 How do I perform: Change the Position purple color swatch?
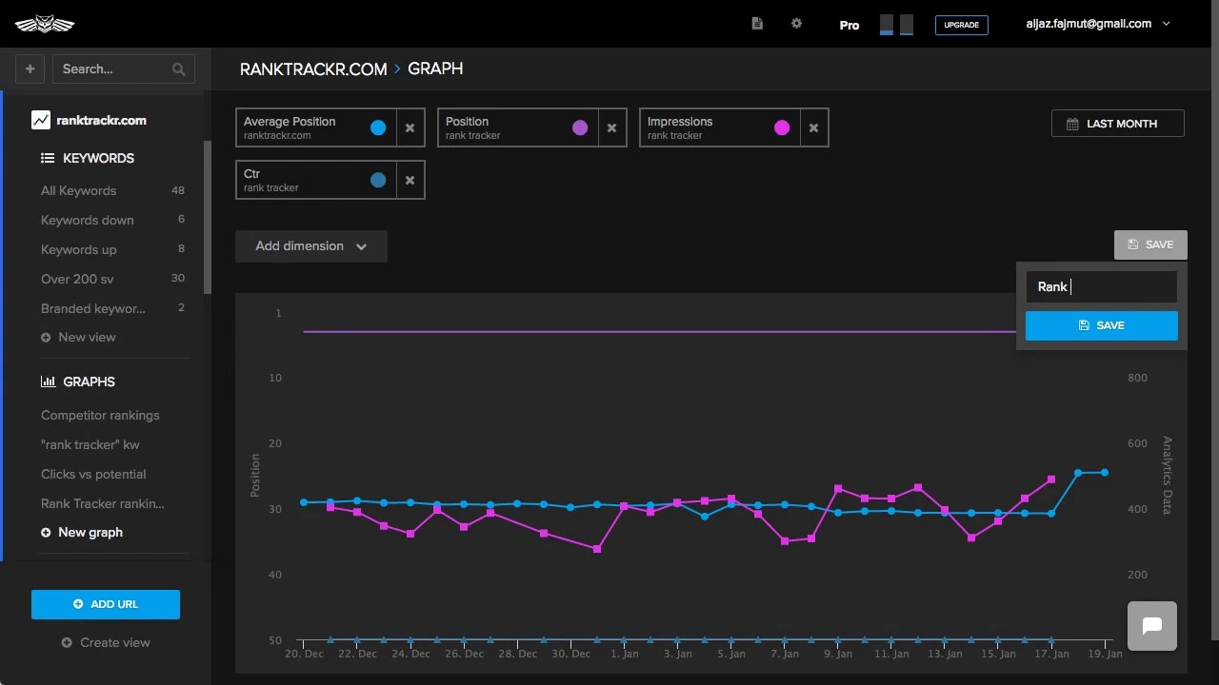pos(580,127)
